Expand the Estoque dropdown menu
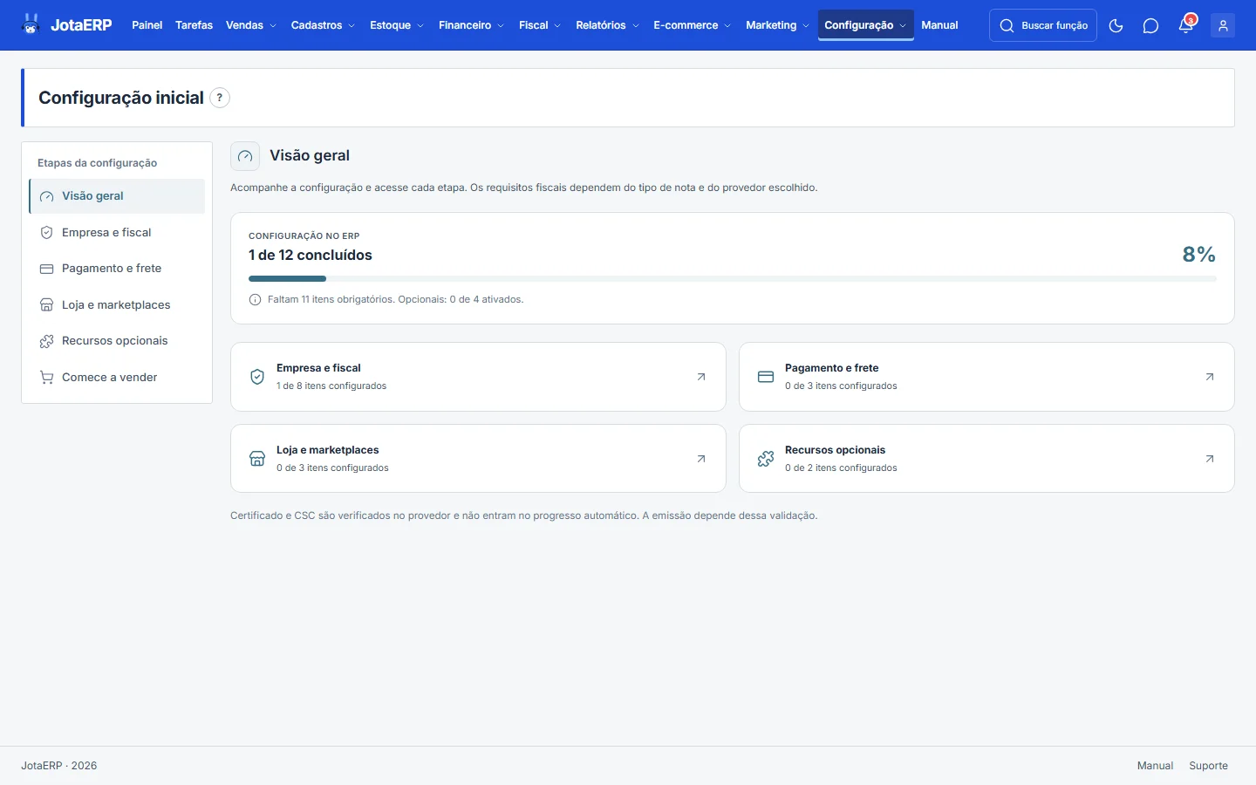The image size is (1256, 785). (x=397, y=25)
